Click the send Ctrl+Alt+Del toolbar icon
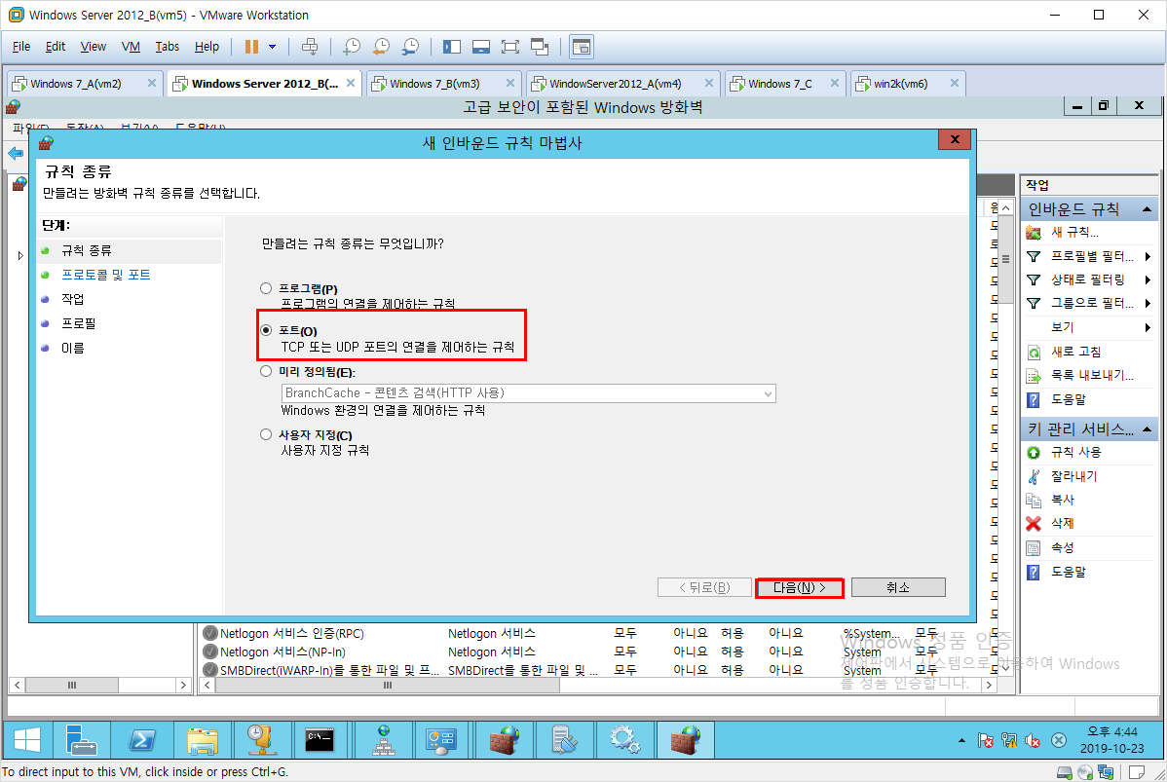This screenshot has height=782, width=1167. (x=310, y=47)
